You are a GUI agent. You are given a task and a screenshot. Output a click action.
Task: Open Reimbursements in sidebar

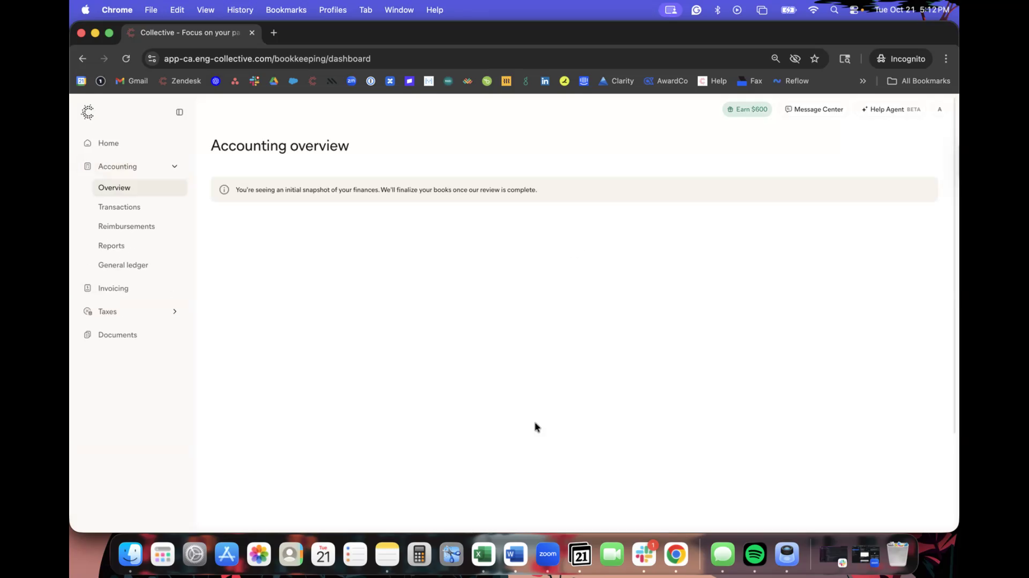coord(126,226)
